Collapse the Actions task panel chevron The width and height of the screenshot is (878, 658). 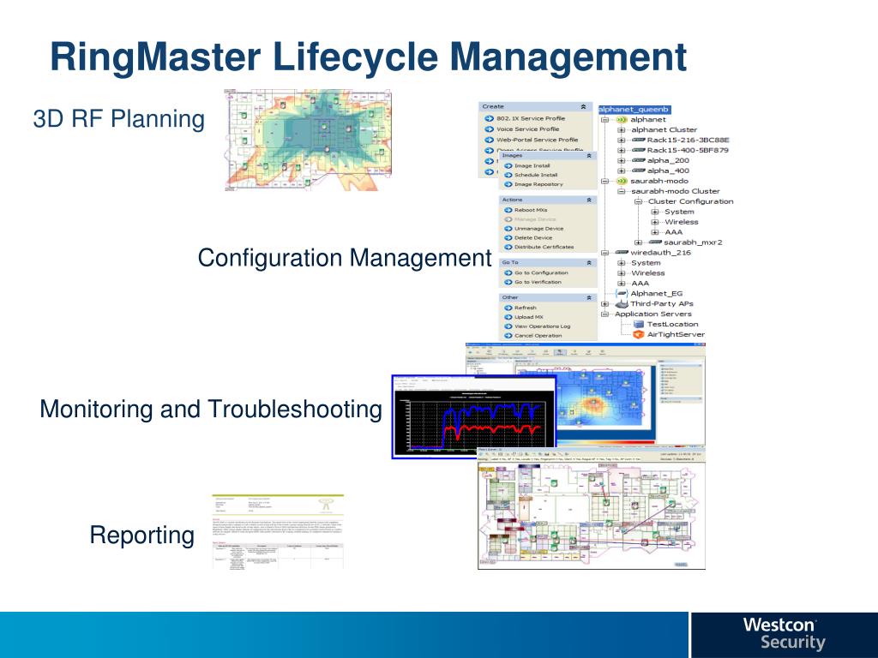tap(588, 200)
